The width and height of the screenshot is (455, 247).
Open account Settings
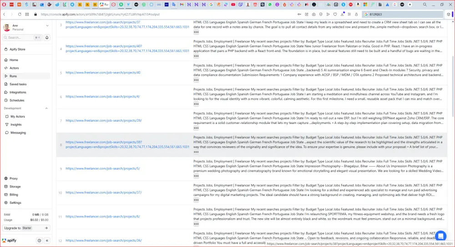(15, 203)
